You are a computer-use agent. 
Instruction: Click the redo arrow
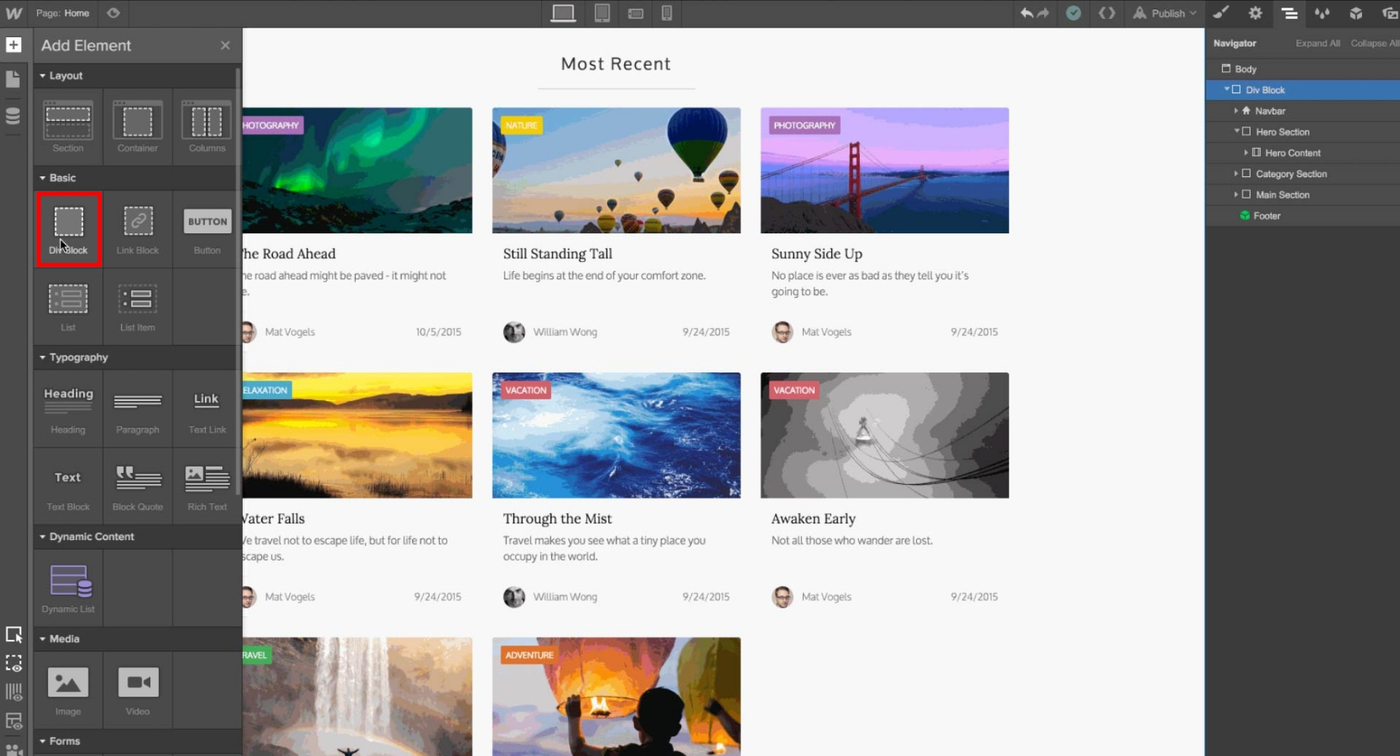pos(1043,13)
